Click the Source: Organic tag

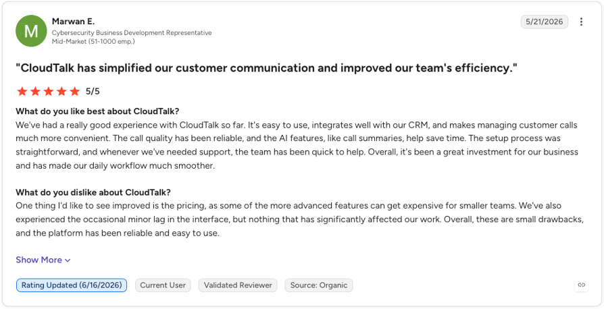pyautogui.click(x=319, y=285)
